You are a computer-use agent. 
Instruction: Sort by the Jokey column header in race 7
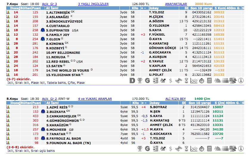[154, 8]
